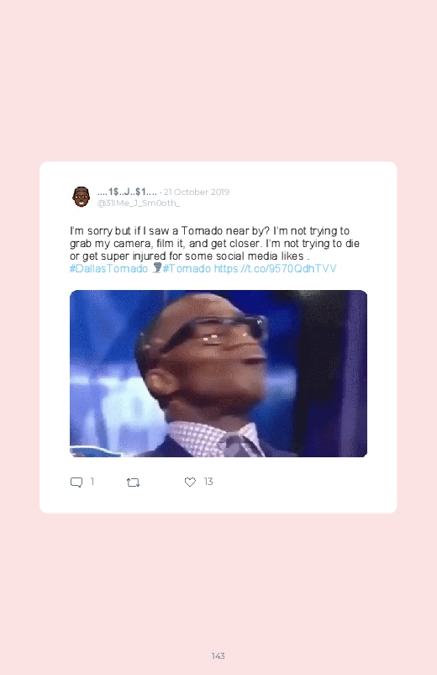Open the GIF of the man in glasses
Viewport: 437px width, 675px height.
218,374
